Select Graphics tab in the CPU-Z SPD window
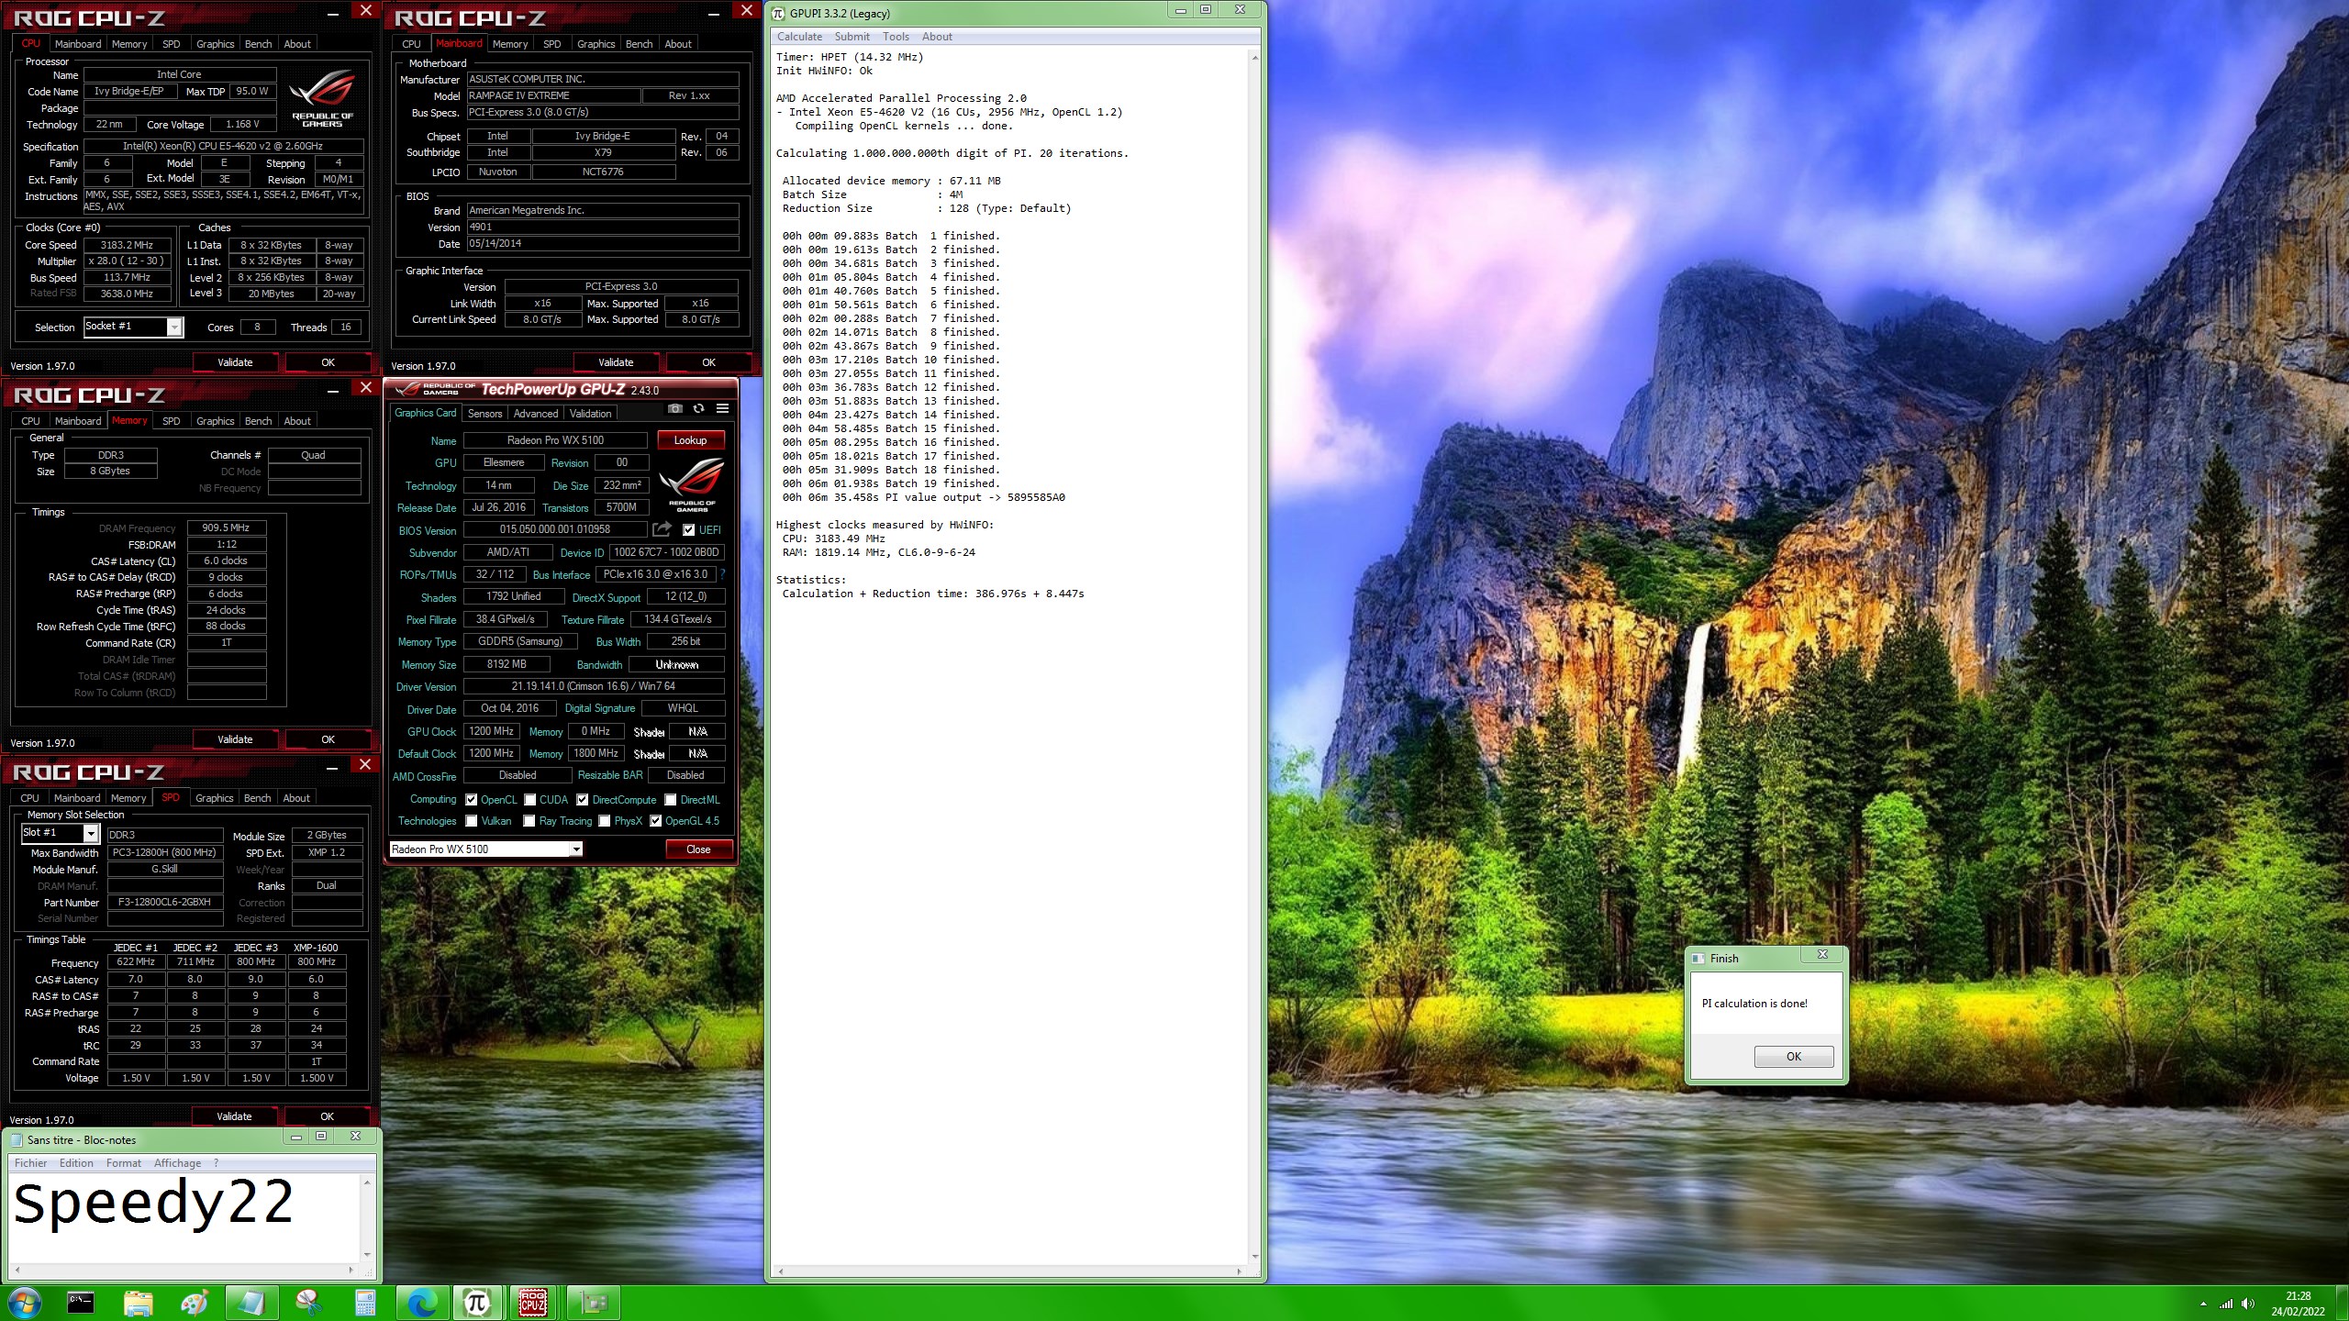Screen dimensions: 2349x1321 tap(214, 798)
